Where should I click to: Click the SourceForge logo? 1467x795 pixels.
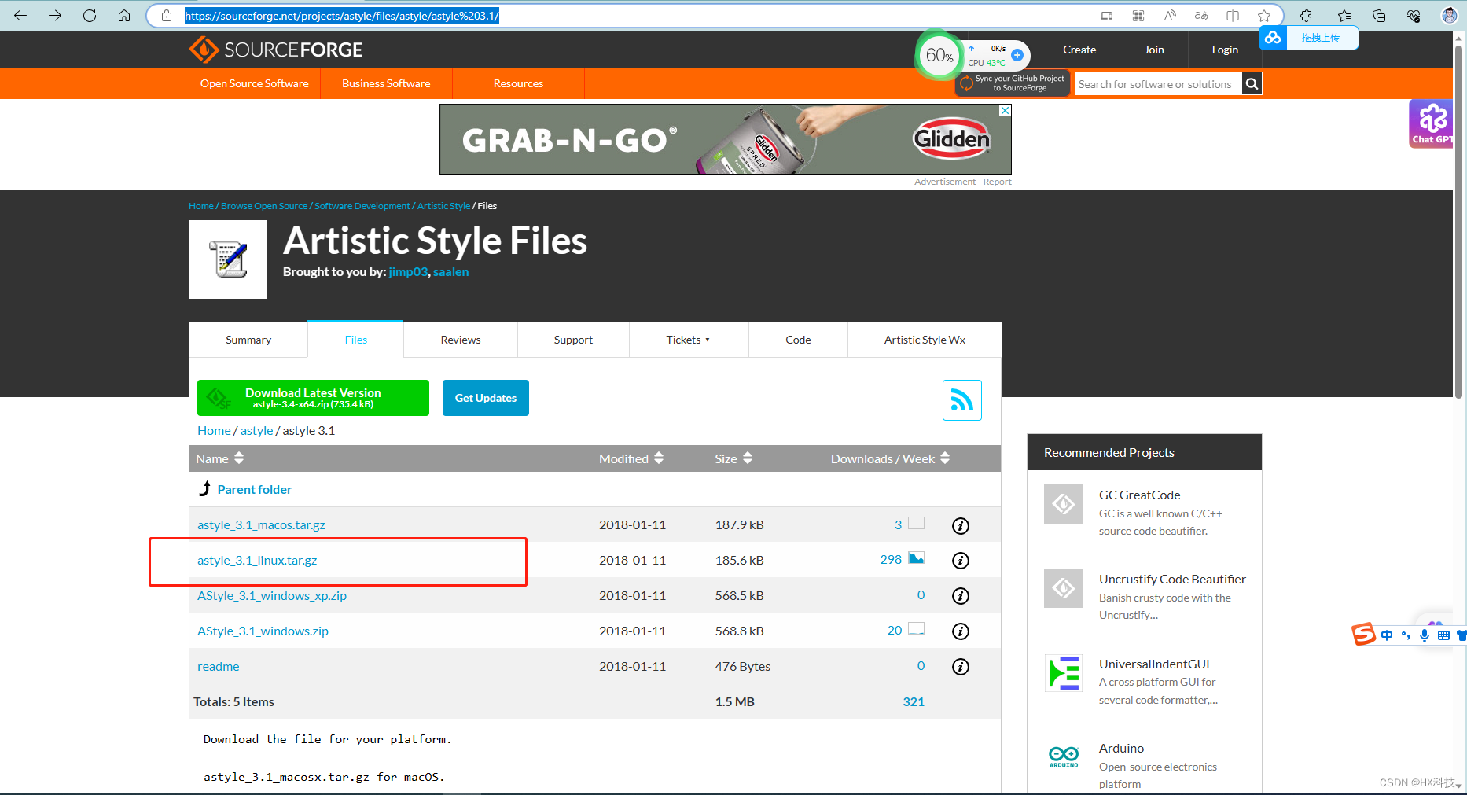coord(276,50)
